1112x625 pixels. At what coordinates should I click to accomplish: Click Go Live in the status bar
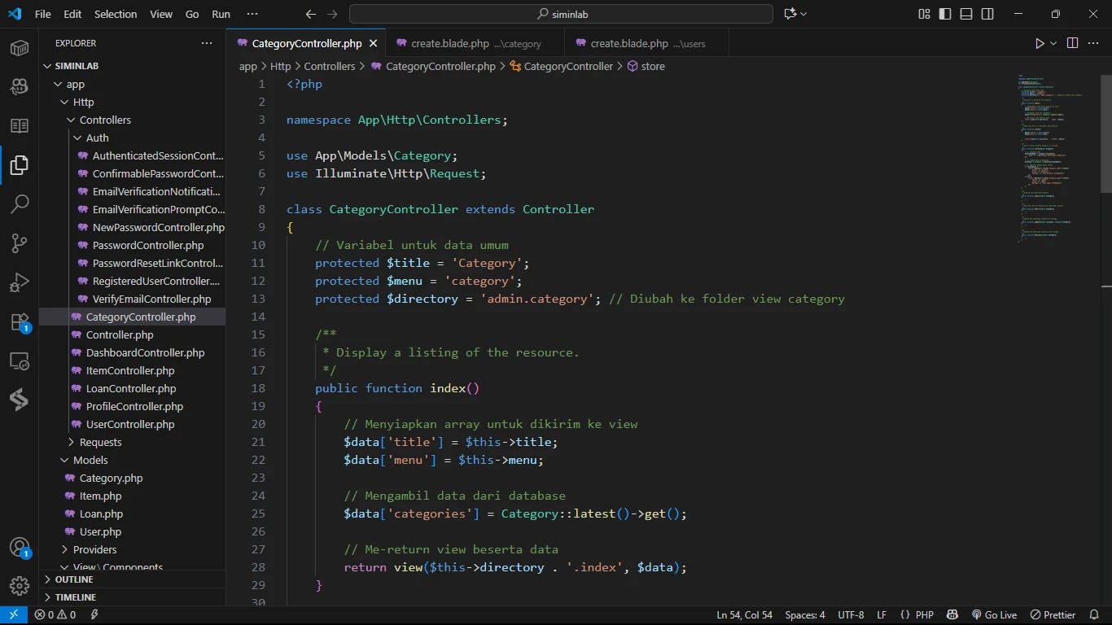tap(994, 615)
